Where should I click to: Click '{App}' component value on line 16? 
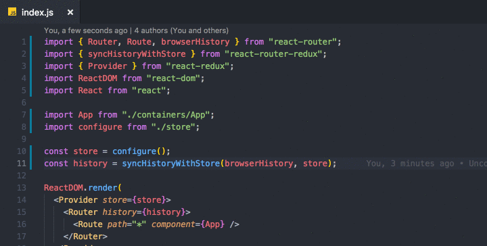point(212,224)
